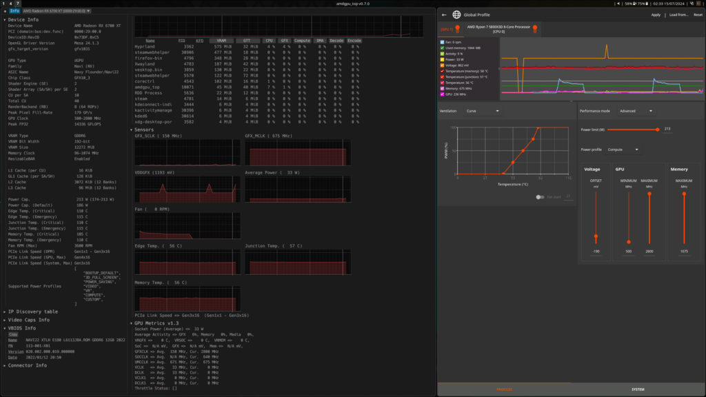Click the fan curve point at 50 percent PWM
Viewport: 706px width, 397px height.
pyautogui.click(x=523, y=151)
